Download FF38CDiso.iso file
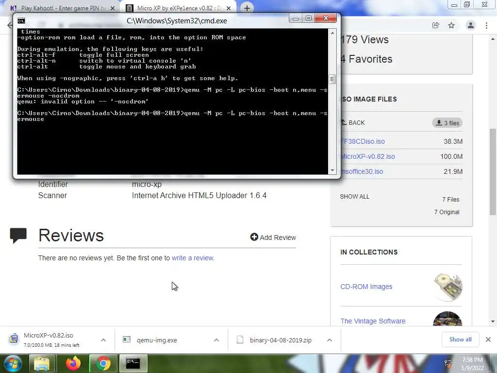Screen dimensions: 497x373 363,141
